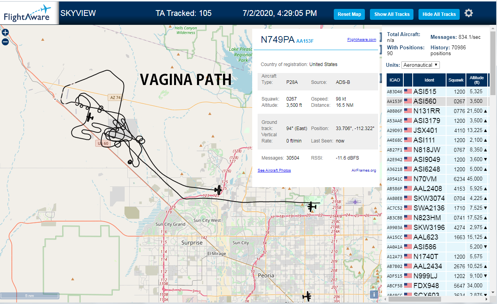Viewport: 497px width, 304px height.
Task: Open the FlightAware.com link in aircraft panel
Action: click(361, 40)
